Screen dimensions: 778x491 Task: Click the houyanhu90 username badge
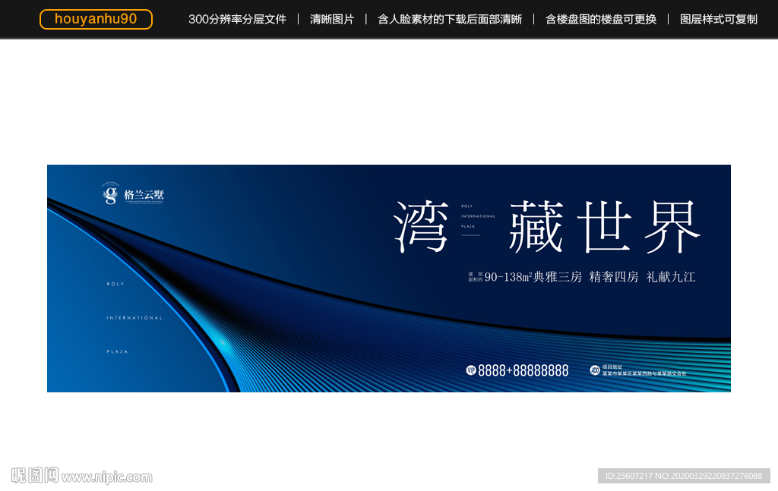point(96,19)
